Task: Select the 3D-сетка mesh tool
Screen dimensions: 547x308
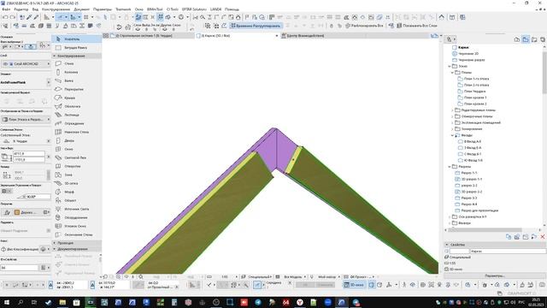Action: [77, 183]
